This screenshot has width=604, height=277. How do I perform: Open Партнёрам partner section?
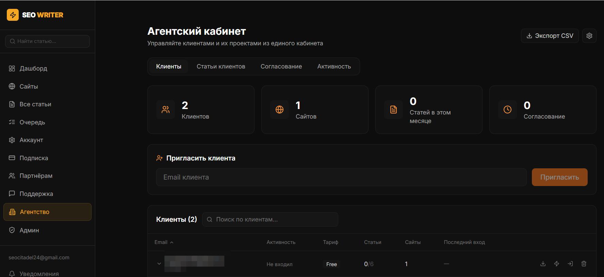tap(47, 176)
